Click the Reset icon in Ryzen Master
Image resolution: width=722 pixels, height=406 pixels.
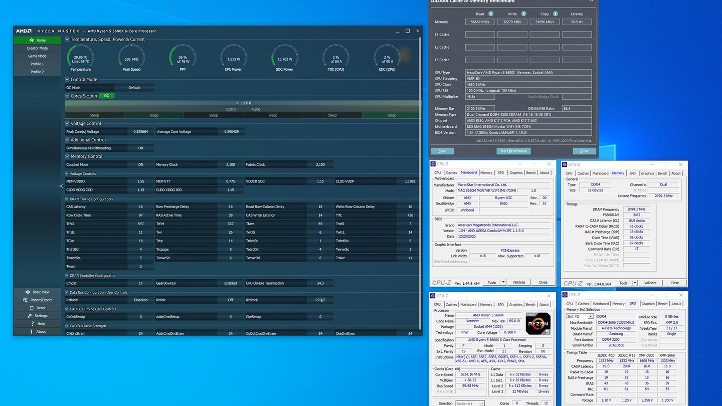[32, 308]
